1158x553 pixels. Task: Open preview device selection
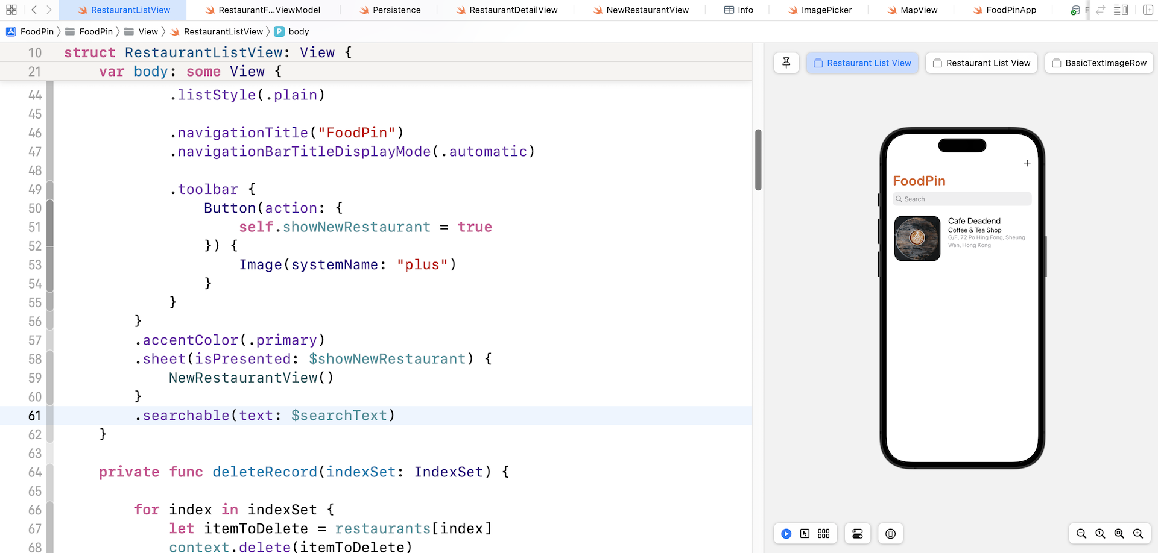coord(890,534)
